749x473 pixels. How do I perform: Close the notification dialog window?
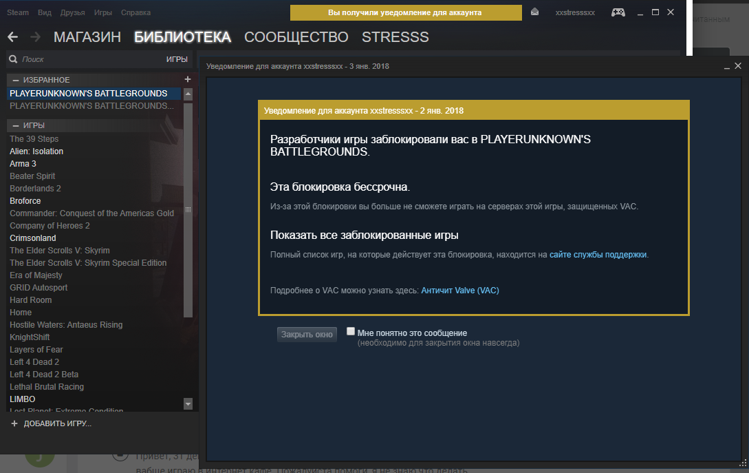[x=738, y=66]
